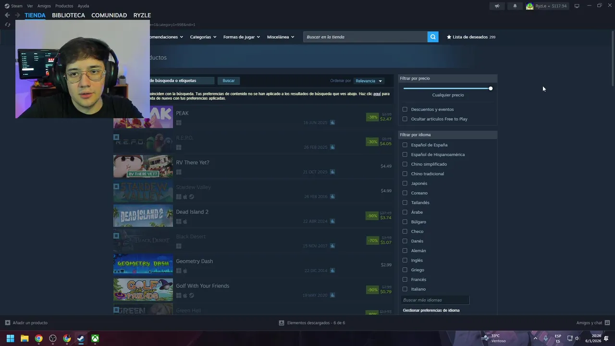Expand Miscelánea store menu
The width and height of the screenshot is (615, 346).
(x=281, y=37)
